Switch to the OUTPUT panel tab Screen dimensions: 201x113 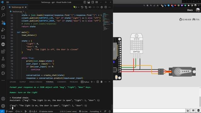click(x=23, y=82)
